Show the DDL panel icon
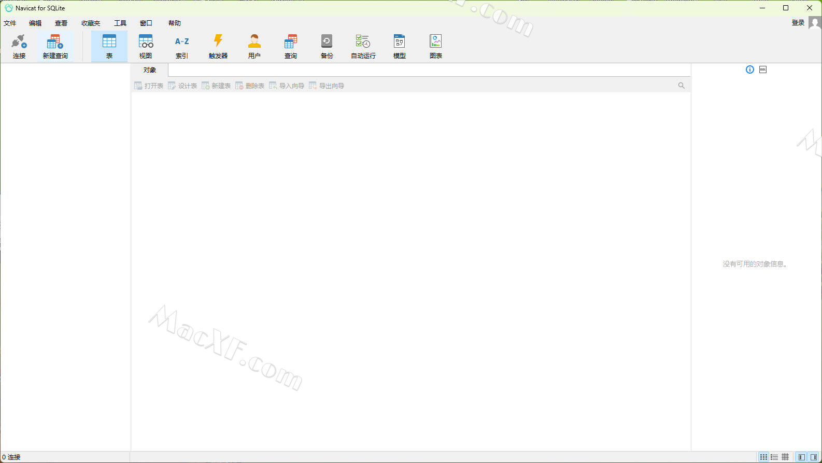 [x=763, y=69]
